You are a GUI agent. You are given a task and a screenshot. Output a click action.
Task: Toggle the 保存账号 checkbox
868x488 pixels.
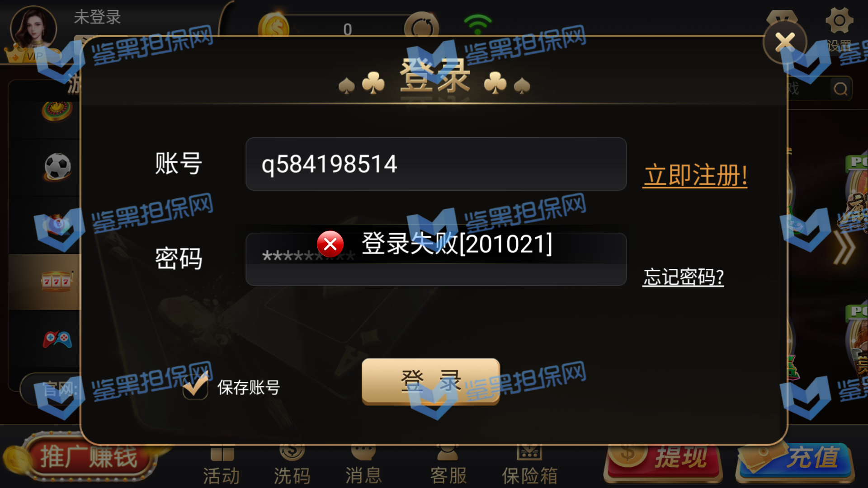(195, 386)
